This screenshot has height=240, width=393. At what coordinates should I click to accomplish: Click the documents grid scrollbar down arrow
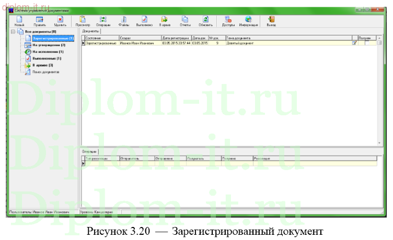click(379, 143)
